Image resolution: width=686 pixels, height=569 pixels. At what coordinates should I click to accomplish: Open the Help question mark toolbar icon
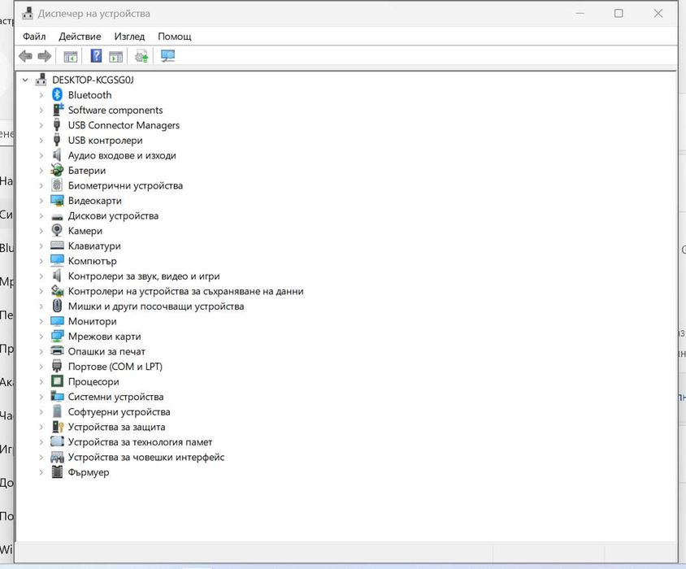click(96, 55)
